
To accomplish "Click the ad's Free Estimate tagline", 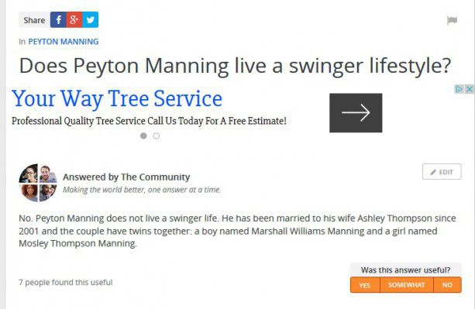I will [149, 121].
